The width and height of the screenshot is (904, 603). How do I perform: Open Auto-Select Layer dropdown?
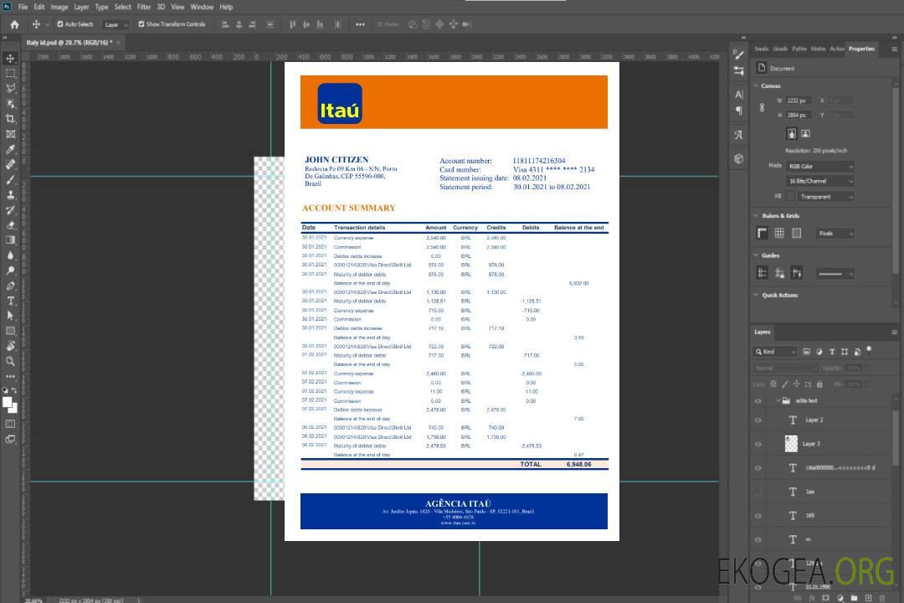click(116, 24)
